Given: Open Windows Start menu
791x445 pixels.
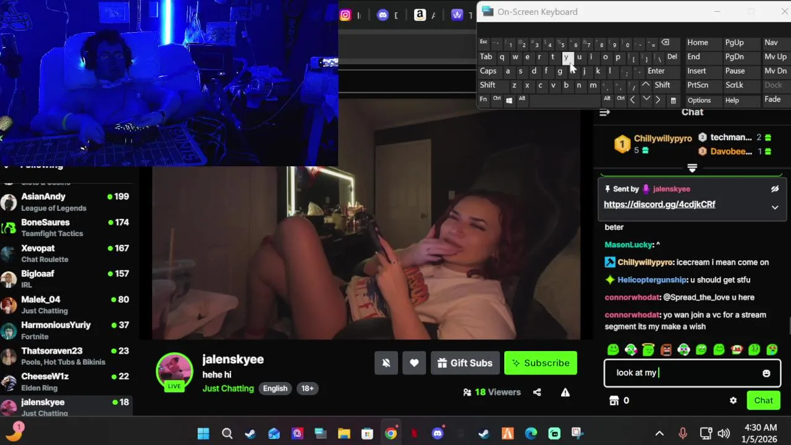Looking at the screenshot, I should coord(203,434).
